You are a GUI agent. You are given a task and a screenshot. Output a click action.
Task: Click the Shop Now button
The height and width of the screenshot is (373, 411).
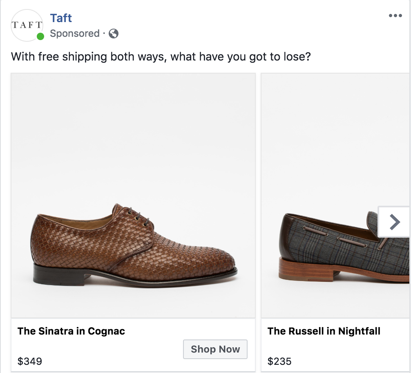(215, 349)
